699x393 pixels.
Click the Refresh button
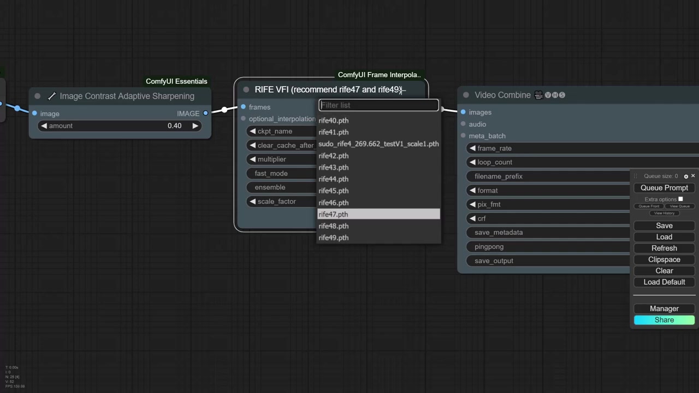point(664,248)
